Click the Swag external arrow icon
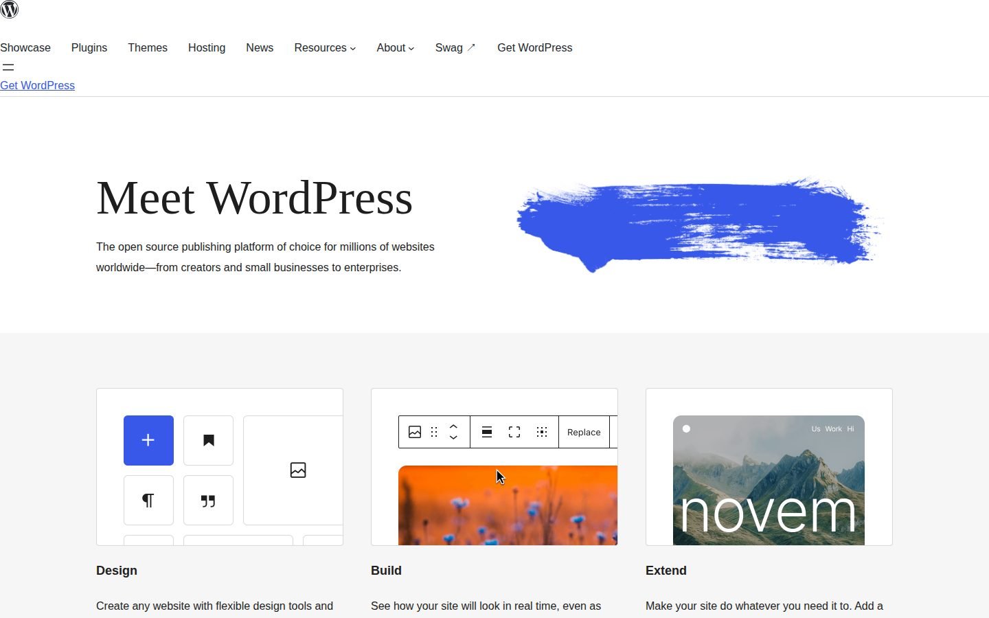 [x=471, y=47]
